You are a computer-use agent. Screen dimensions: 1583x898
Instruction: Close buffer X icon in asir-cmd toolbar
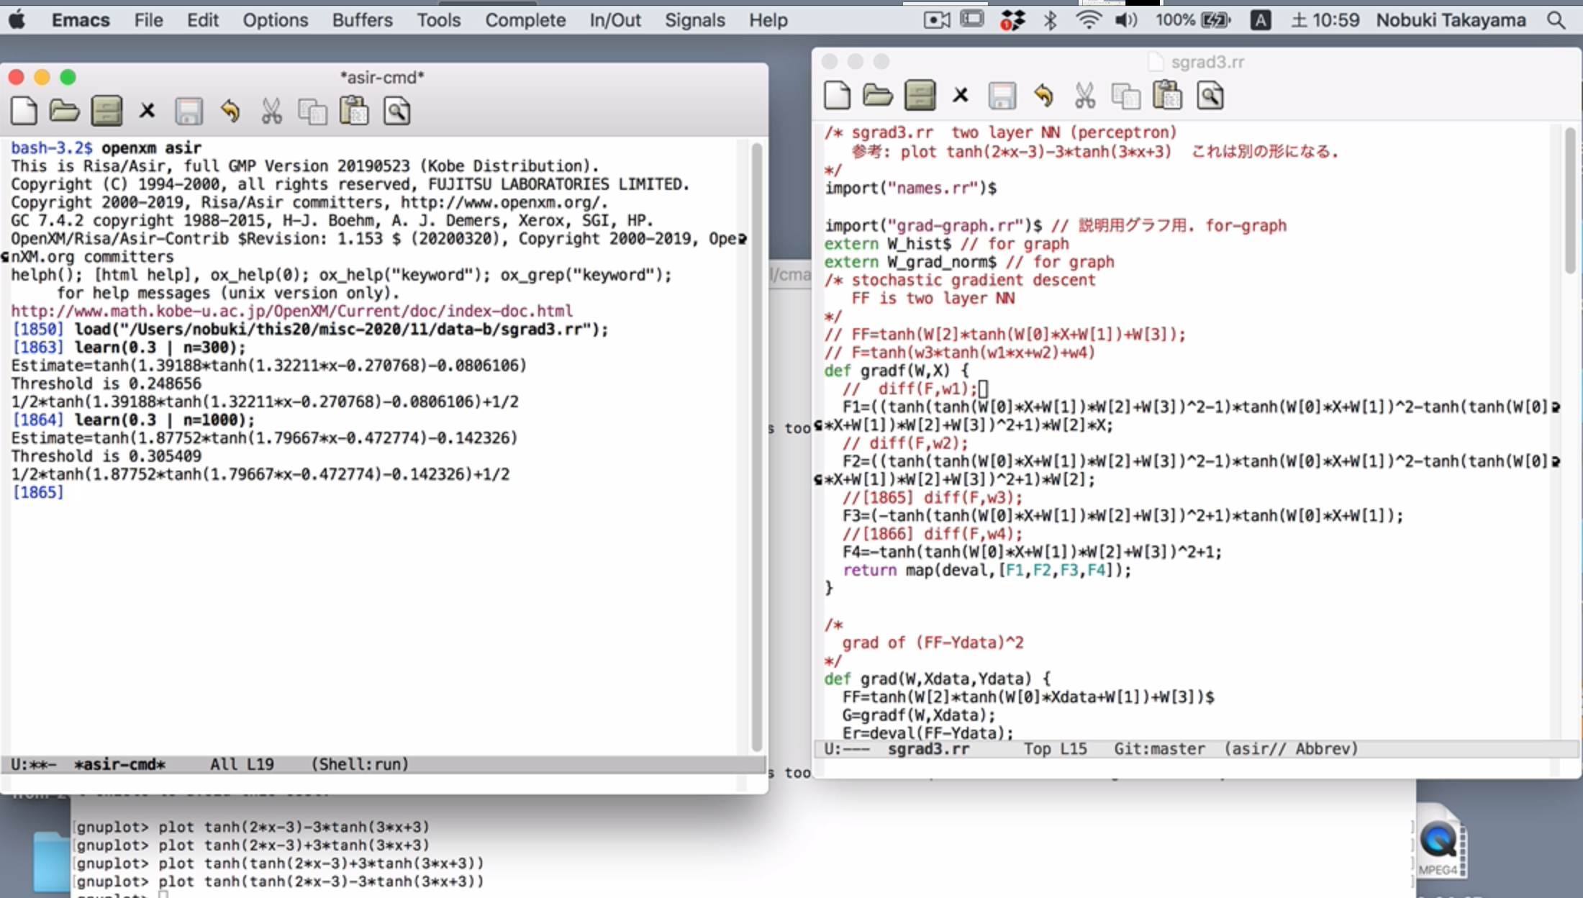147,111
